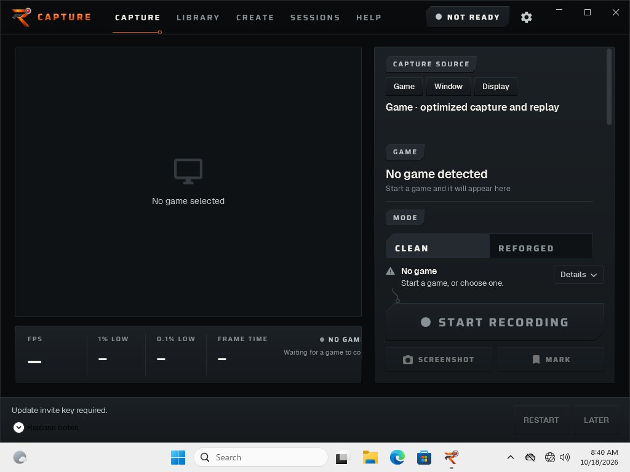The image size is (630, 472).
Task: Click the FRAME TIME metric label
Action: pos(242,339)
